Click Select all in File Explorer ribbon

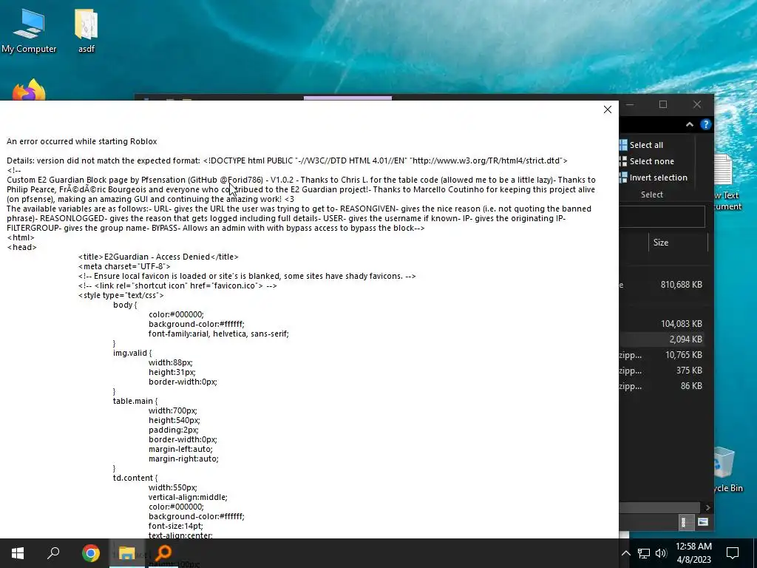point(641,145)
